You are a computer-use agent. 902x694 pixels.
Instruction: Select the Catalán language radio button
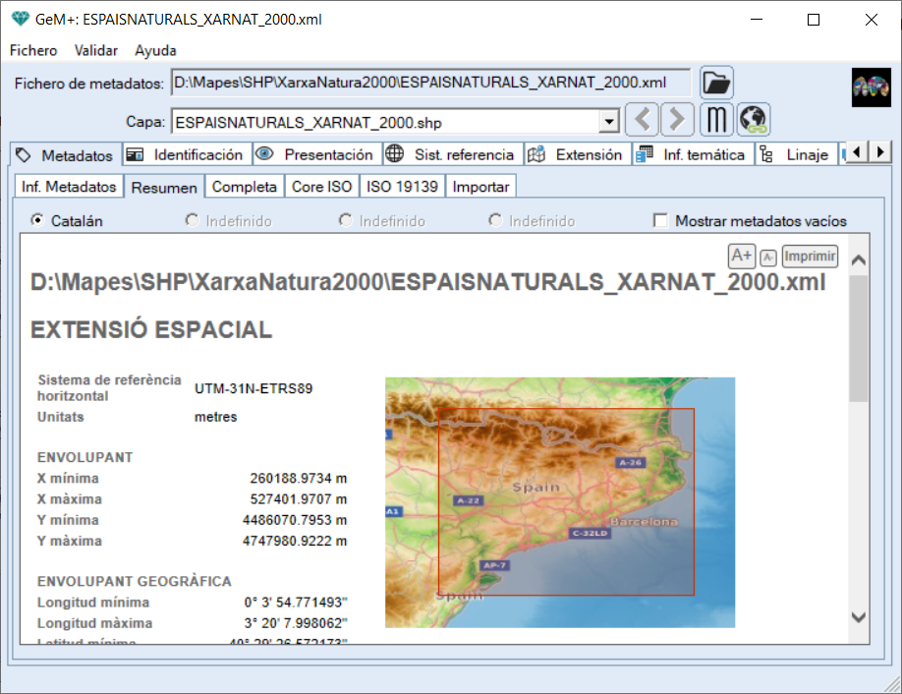coord(37,221)
